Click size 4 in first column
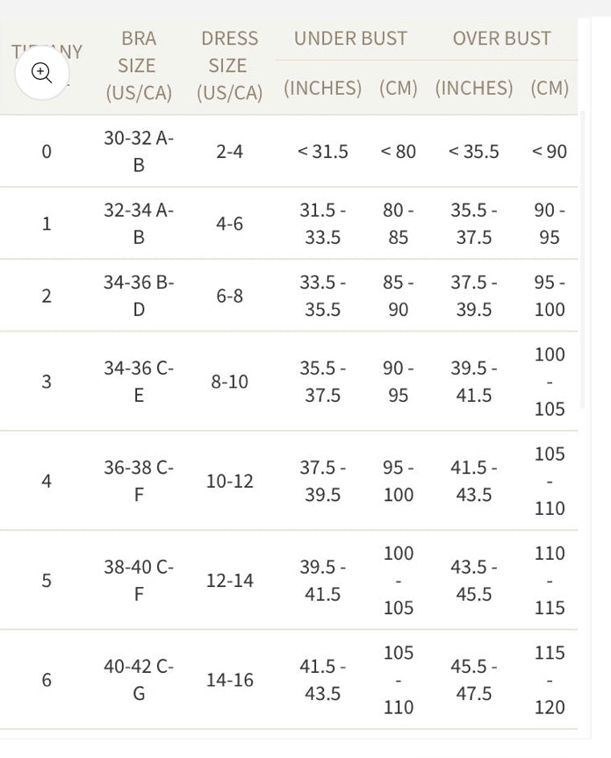The image size is (611, 758). pos(47,481)
